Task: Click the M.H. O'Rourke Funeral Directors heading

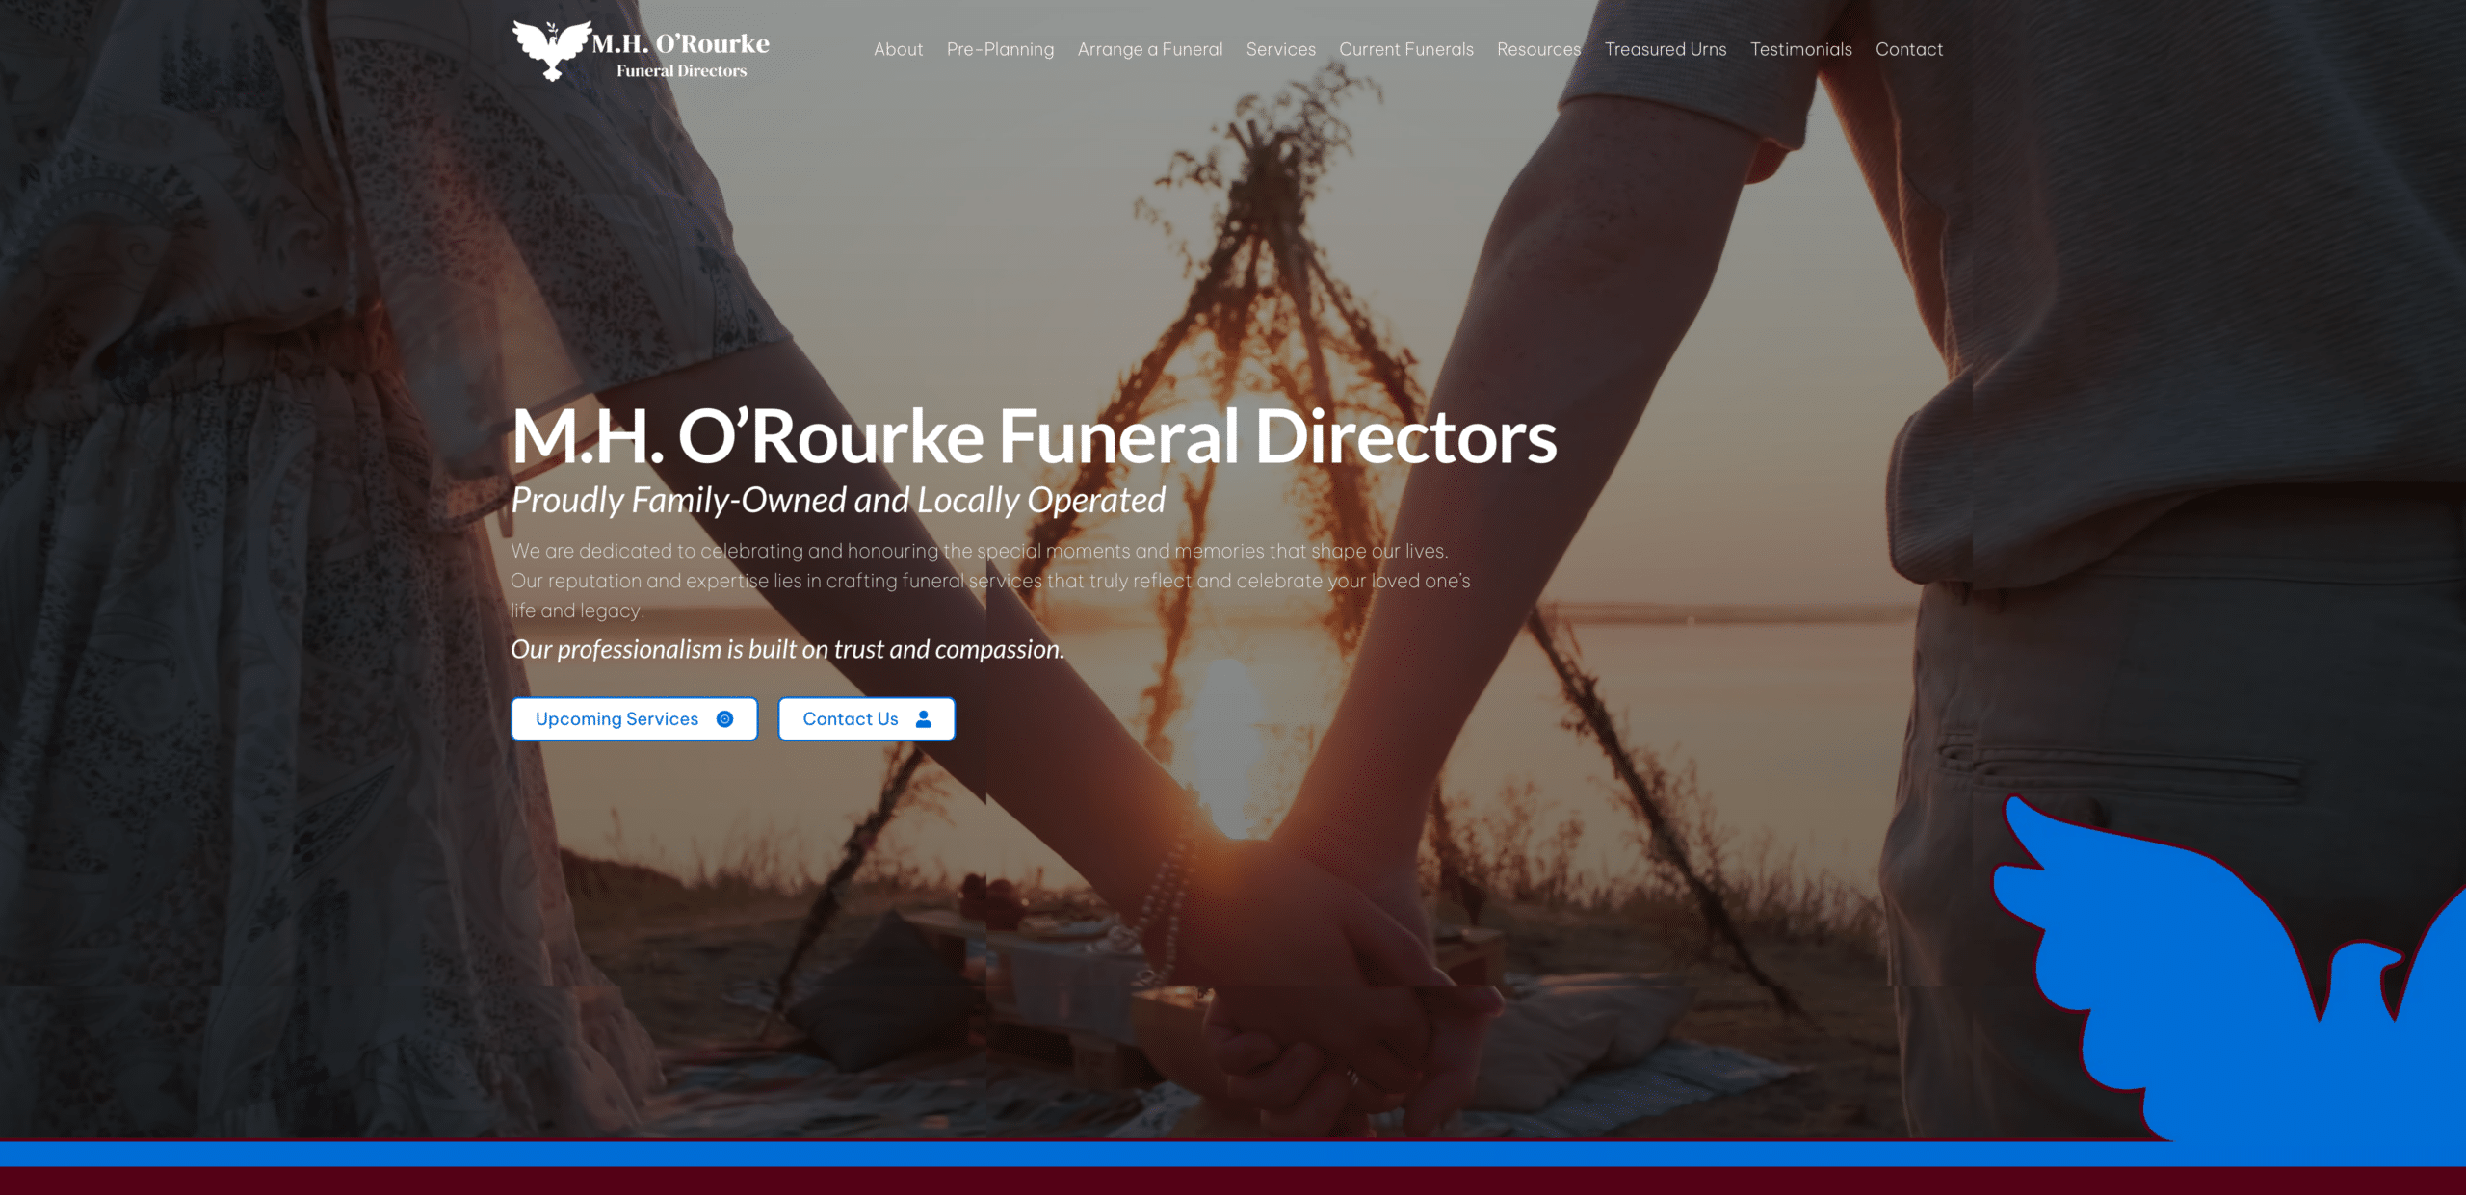Action: click(1033, 437)
